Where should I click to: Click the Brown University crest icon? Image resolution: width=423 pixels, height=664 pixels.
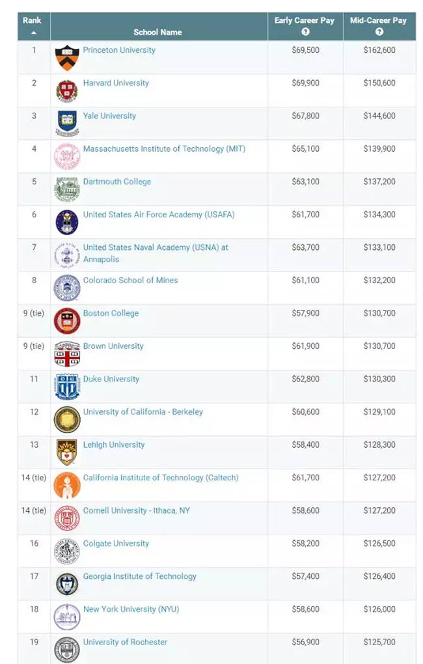67,353
